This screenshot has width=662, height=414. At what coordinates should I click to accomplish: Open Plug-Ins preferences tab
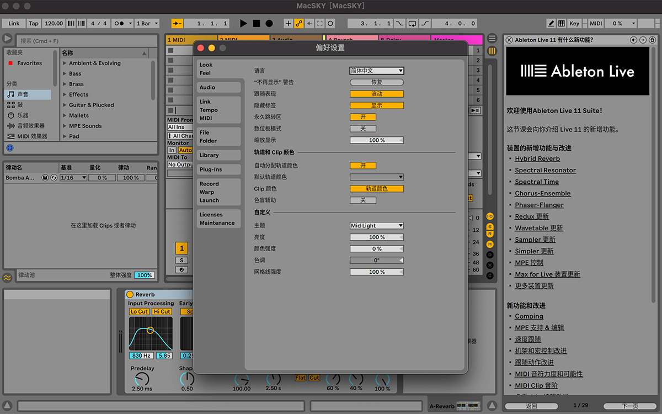[x=218, y=169]
